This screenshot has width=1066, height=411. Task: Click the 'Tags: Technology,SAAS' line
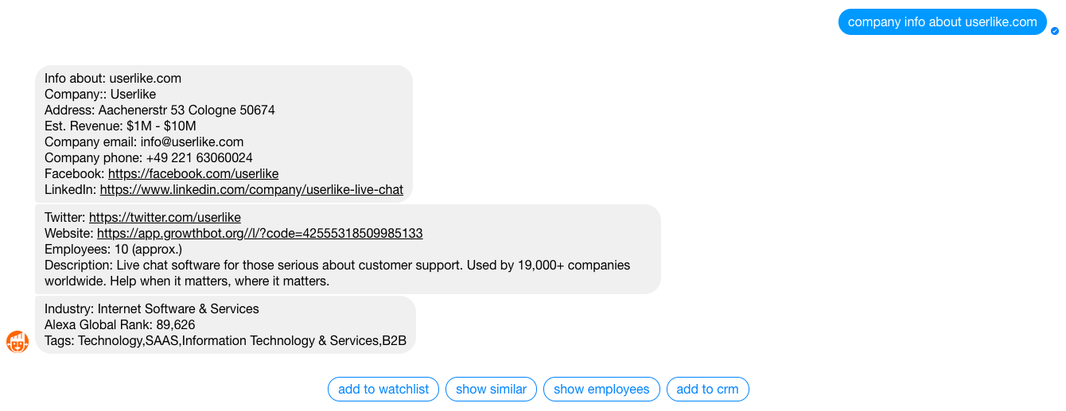[226, 340]
